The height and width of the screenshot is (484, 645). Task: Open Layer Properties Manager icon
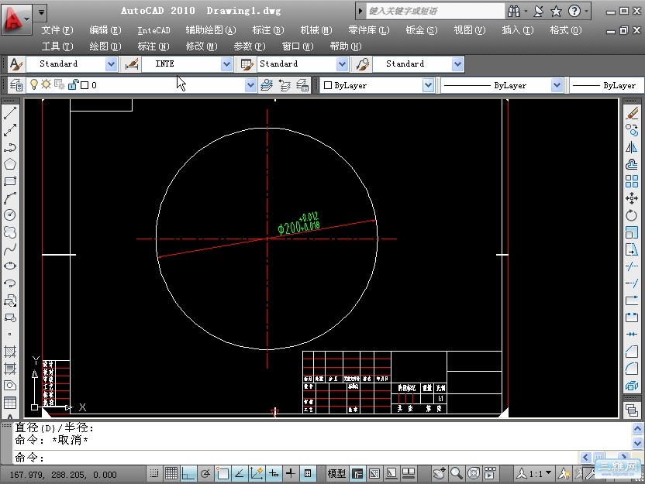(x=16, y=85)
